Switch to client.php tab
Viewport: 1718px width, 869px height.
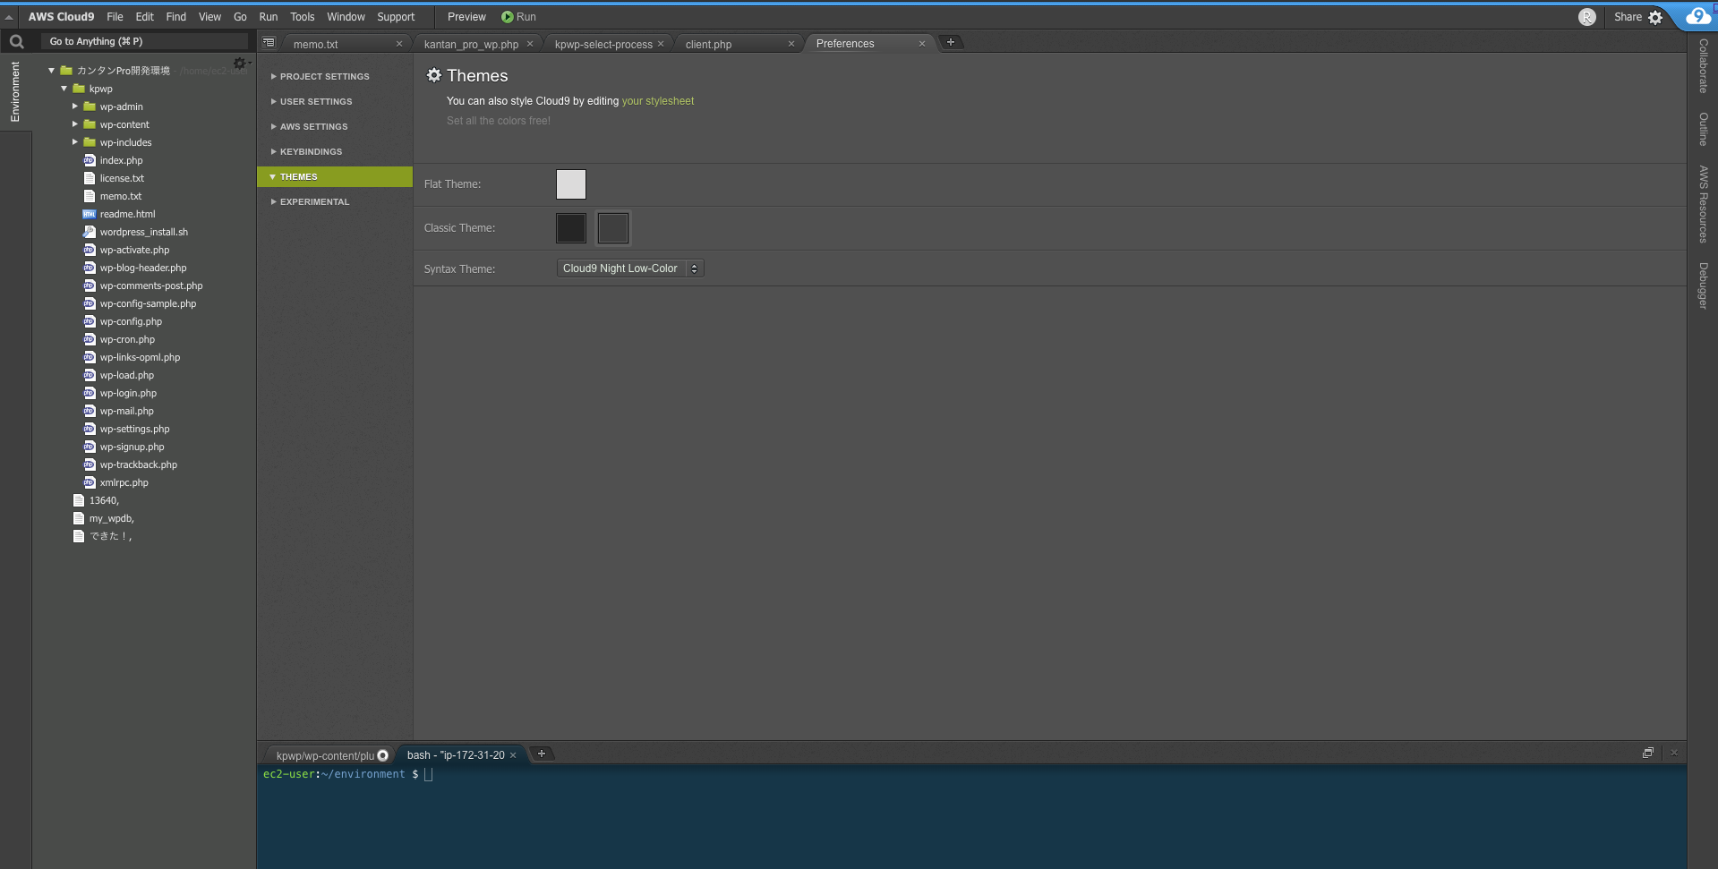point(708,44)
